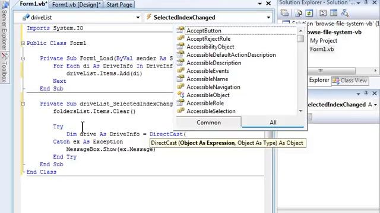Switch IntelliSense to the Common tab
This screenshot has width=380, height=213.
coord(208,122)
